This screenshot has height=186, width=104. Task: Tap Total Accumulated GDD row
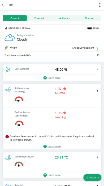52,55
